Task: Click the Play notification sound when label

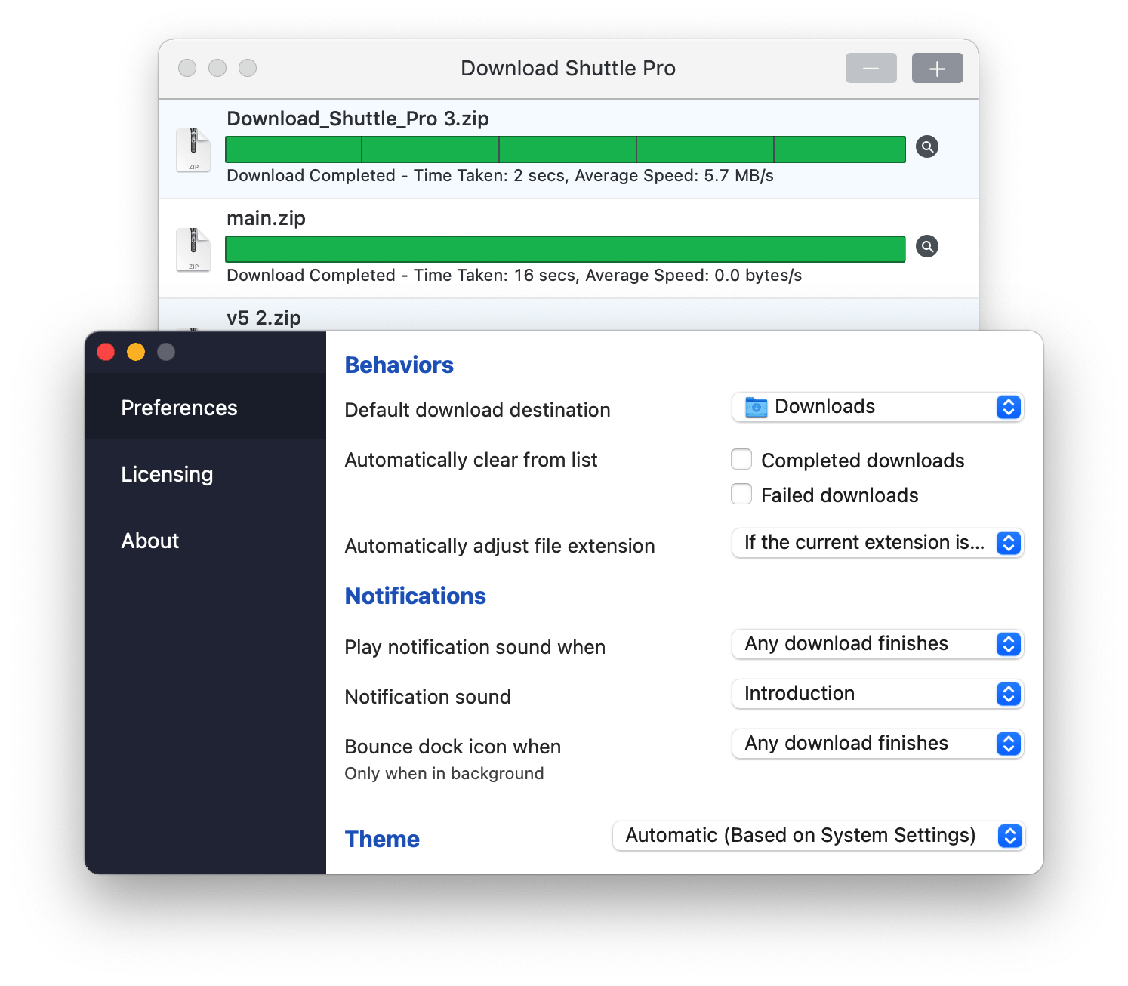Action: tap(475, 647)
